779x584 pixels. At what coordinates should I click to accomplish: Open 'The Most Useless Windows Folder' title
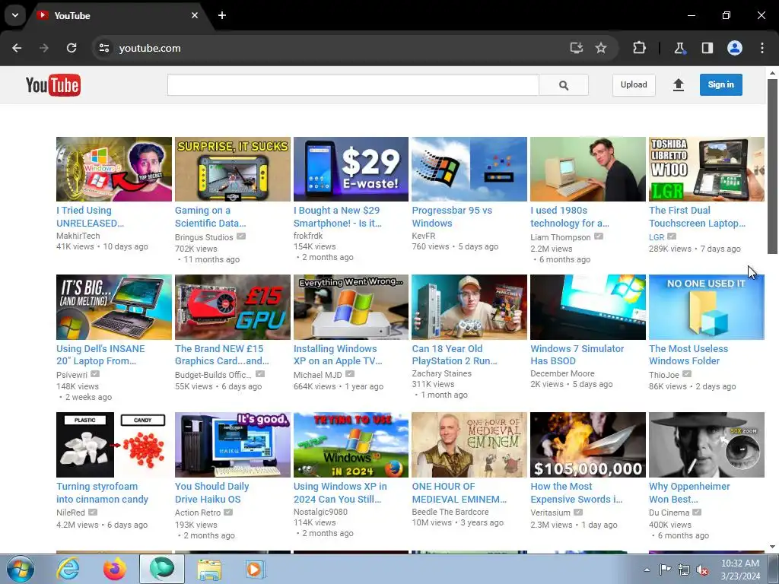point(688,354)
